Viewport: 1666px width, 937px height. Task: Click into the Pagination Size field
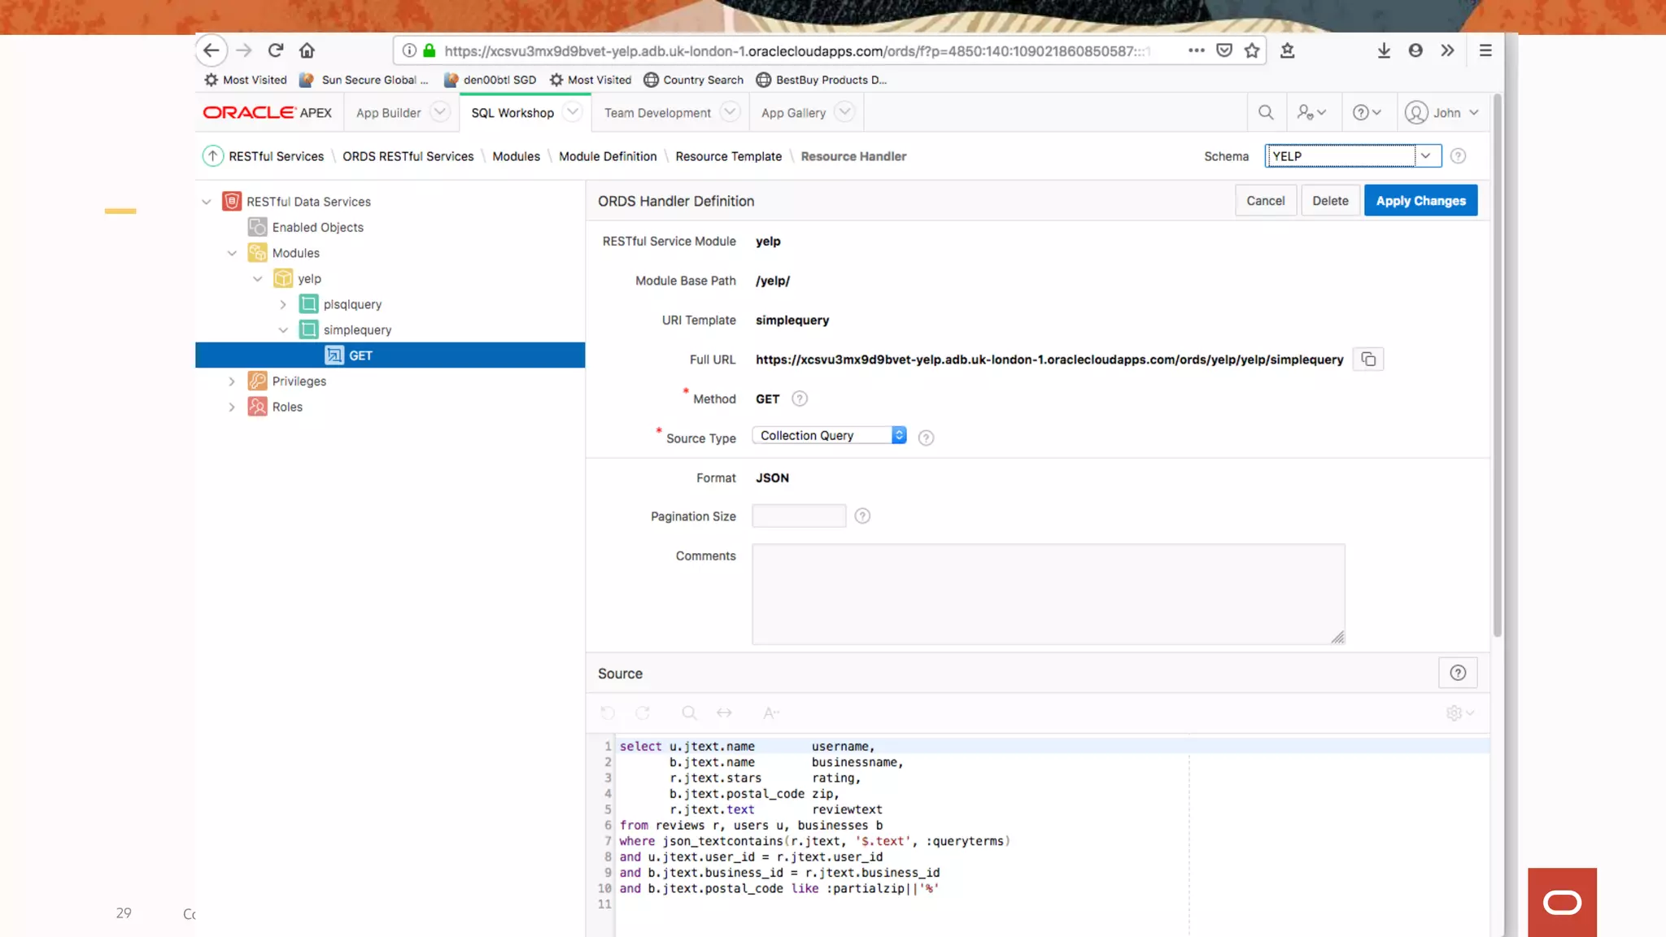[799, 516]
